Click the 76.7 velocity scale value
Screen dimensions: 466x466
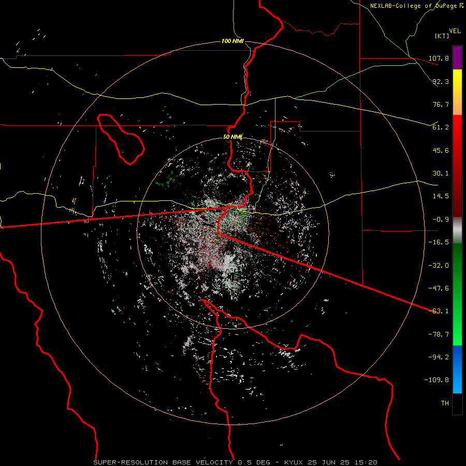[441, 104]
